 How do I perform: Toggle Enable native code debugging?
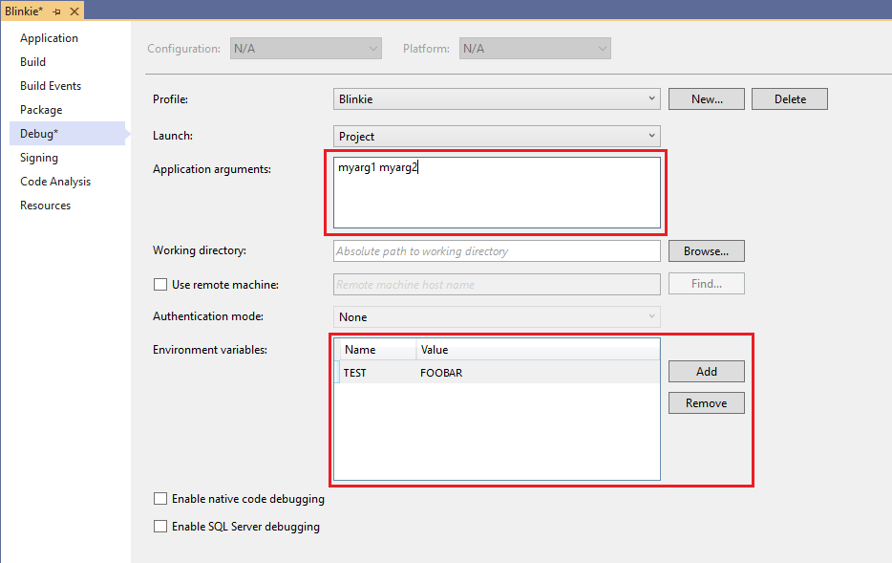[x=160, y=498]
